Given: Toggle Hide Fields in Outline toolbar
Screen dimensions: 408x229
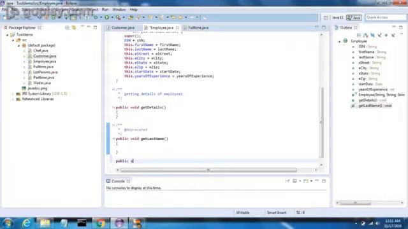Looking at the screenshot, I should 372,35.
